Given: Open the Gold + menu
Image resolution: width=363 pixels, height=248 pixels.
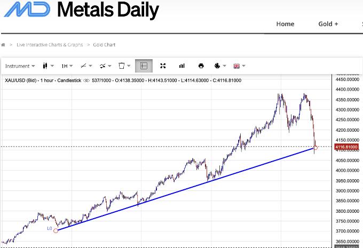Looking at the screenshot, I should click(x=328, y=24).
